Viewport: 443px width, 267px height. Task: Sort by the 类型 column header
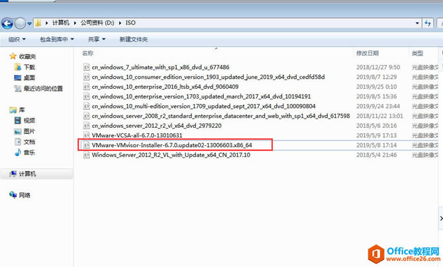click(x=417, y=53)
